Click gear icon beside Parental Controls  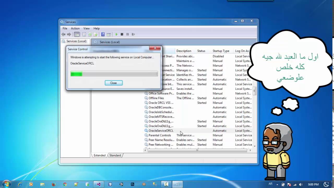146,135
